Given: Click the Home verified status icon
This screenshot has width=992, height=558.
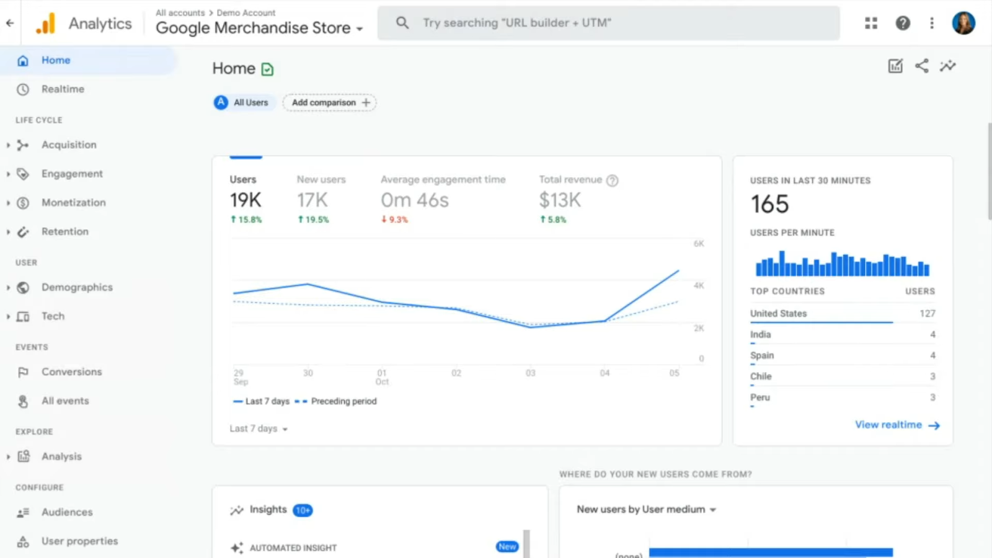Looking at the screenshot, I should (x=267, y=69).
